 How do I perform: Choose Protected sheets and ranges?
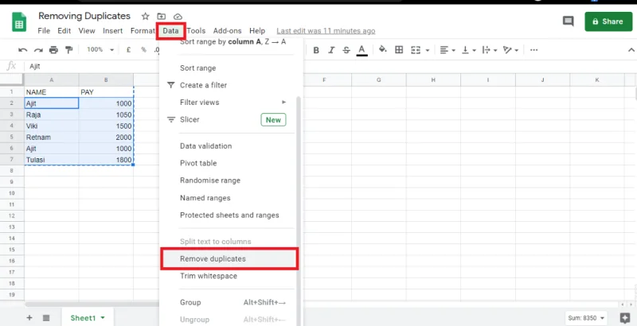click(x=231, y=215)
